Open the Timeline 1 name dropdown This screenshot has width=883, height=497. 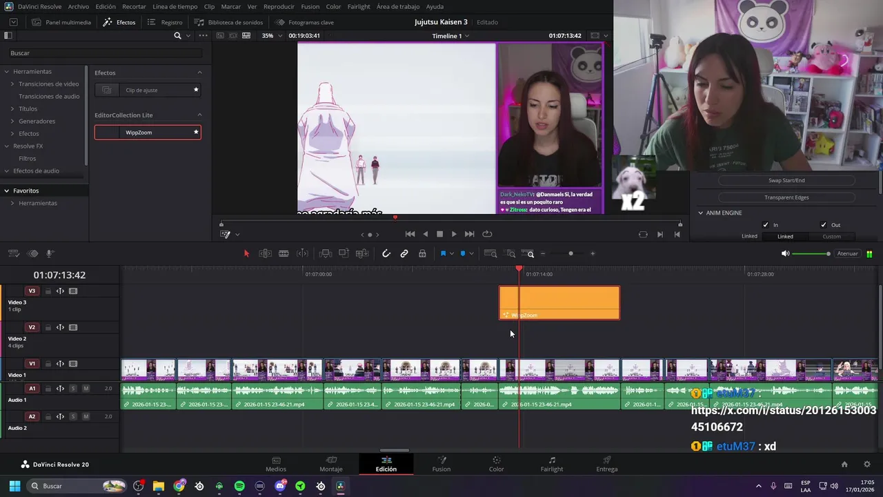450,36
